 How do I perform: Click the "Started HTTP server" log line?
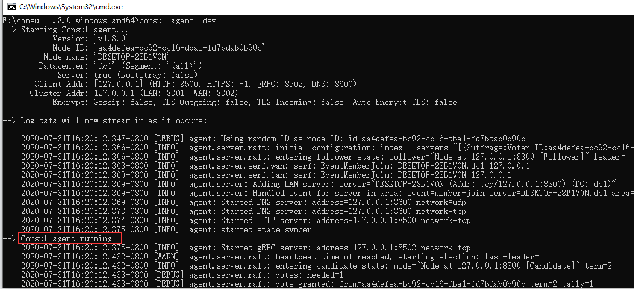pos(246,221)
